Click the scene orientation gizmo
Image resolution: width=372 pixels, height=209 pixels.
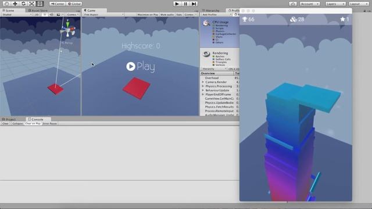(68, 30)
